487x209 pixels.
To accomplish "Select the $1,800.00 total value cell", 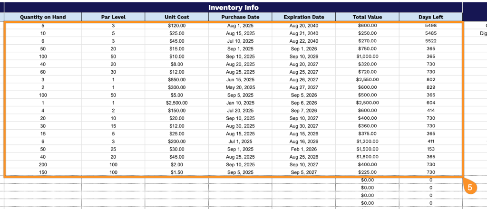I will point(367,157).
